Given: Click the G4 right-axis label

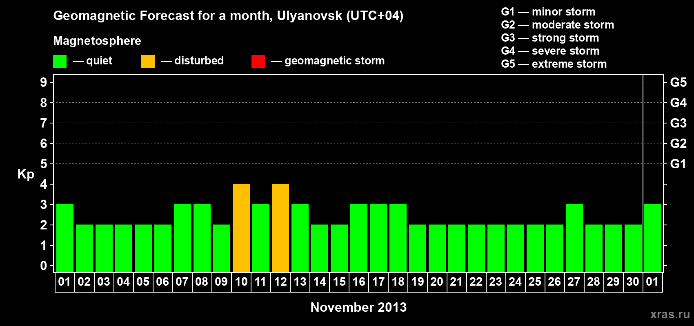Looking at the screenshot, I should pyautogui.click(x=678, y=103).
